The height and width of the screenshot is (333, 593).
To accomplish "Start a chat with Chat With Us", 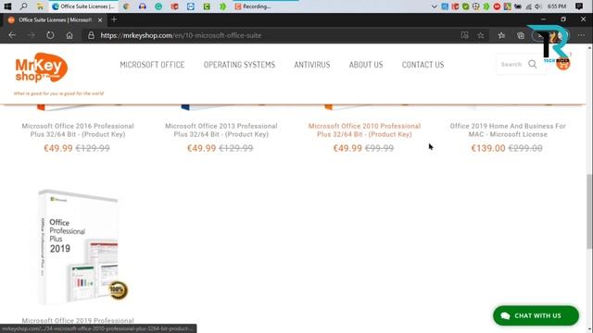I will click(536, 315).
